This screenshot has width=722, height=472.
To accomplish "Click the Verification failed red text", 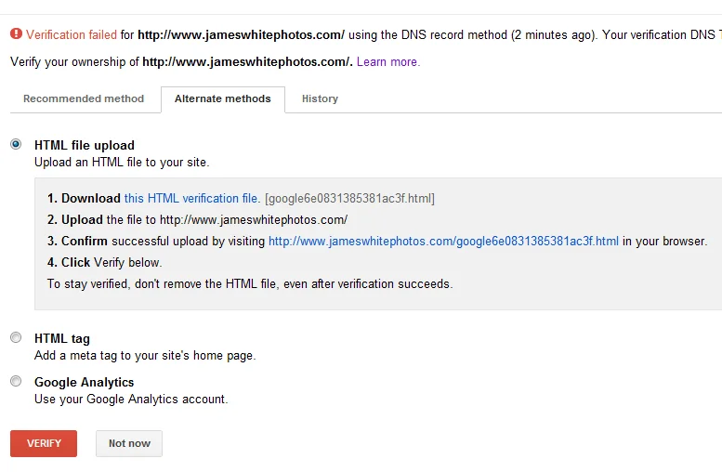I will [x=72, y=35].
